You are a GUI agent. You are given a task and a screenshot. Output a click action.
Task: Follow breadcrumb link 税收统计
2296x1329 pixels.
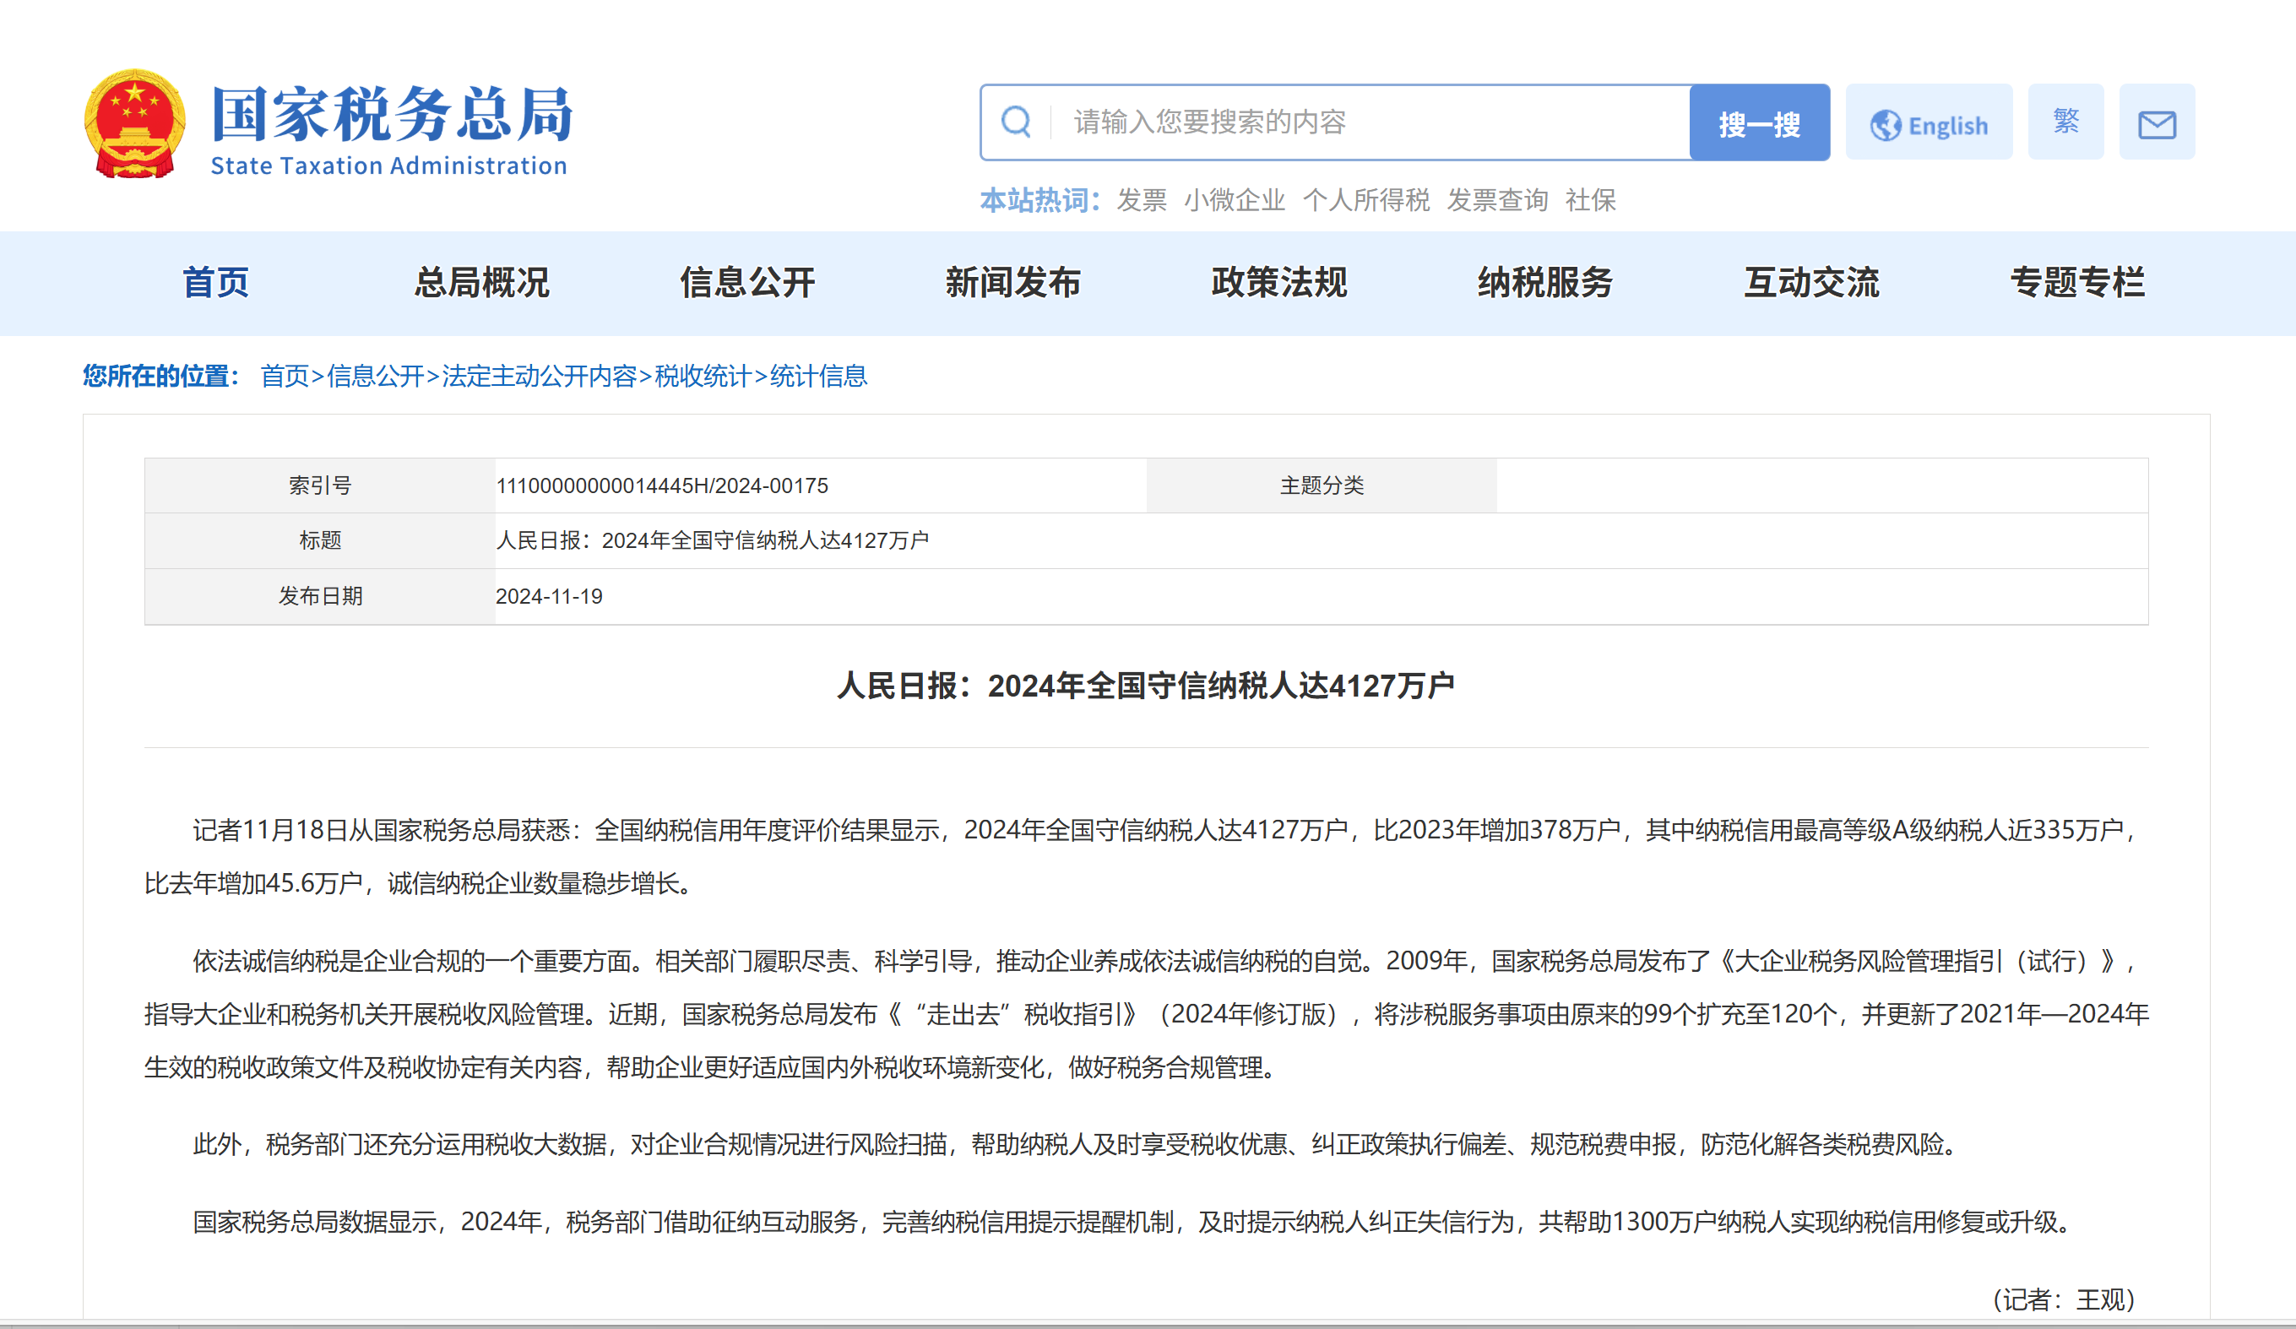coord(702,377)
